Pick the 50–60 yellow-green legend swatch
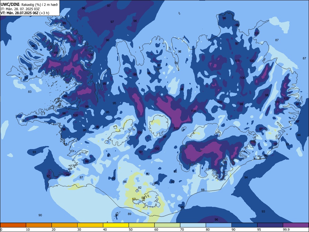Viewport: 309px width, 232px height. coord(142,225)
